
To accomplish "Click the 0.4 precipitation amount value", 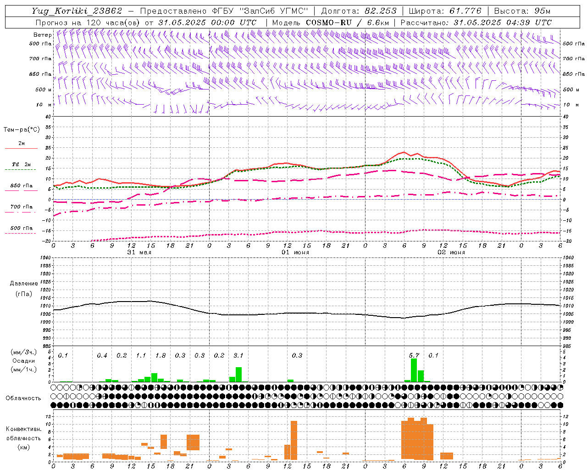I will [x=102, y=355].
